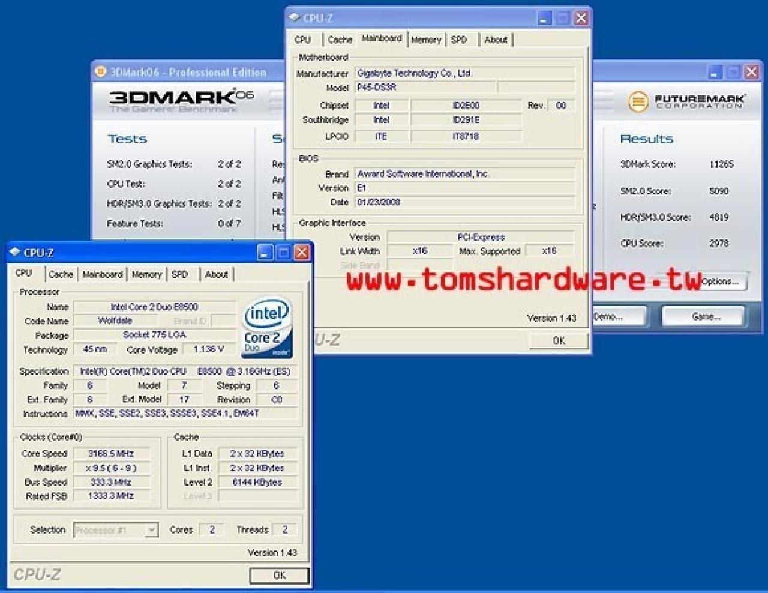Click the Threads count value
Viewport: 768px width, 593px height.
tap(284, 529)
